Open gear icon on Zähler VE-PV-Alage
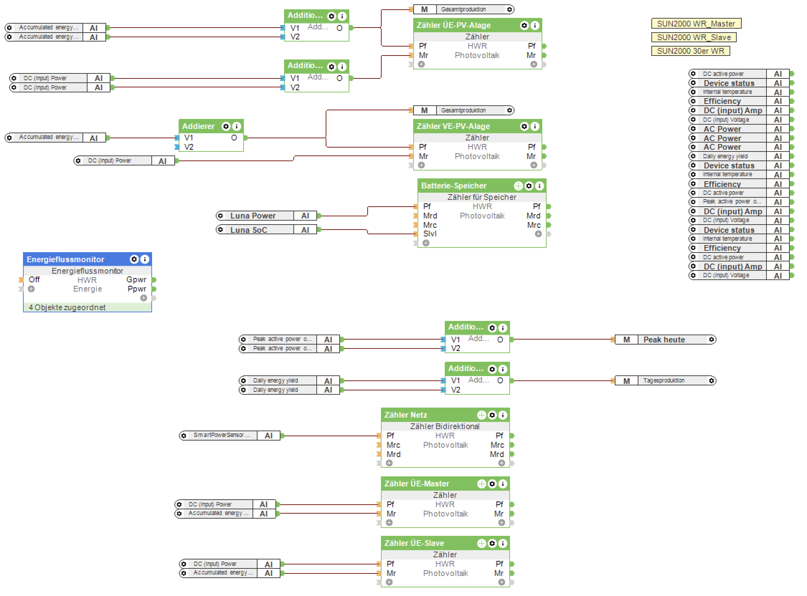 524,126
